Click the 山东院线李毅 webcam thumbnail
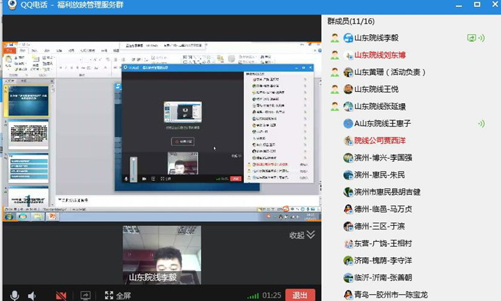The height and width of the screenshot is (301, 501). point(162,255)
